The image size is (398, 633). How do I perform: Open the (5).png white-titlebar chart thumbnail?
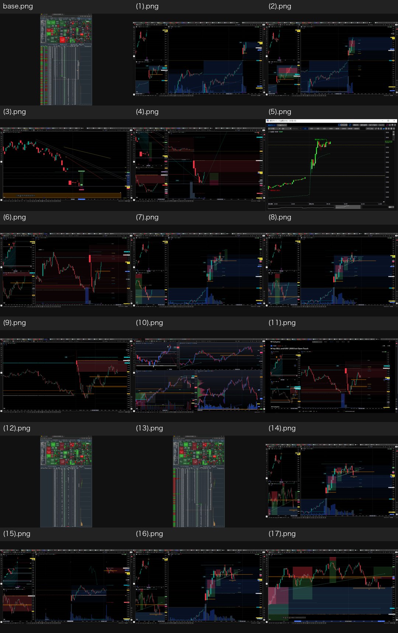point(332,165)
